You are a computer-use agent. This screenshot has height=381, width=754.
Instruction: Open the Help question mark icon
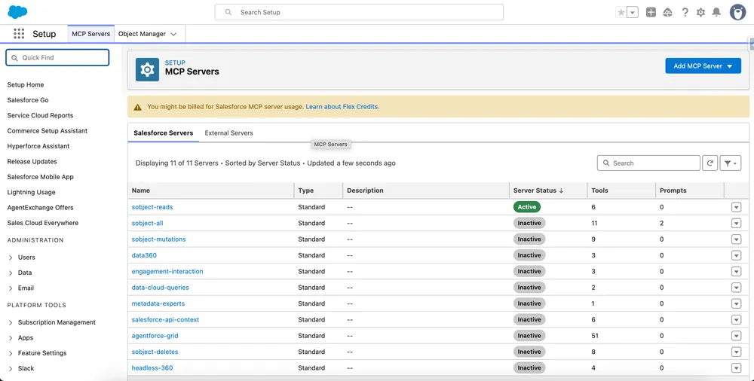point(685,13)
